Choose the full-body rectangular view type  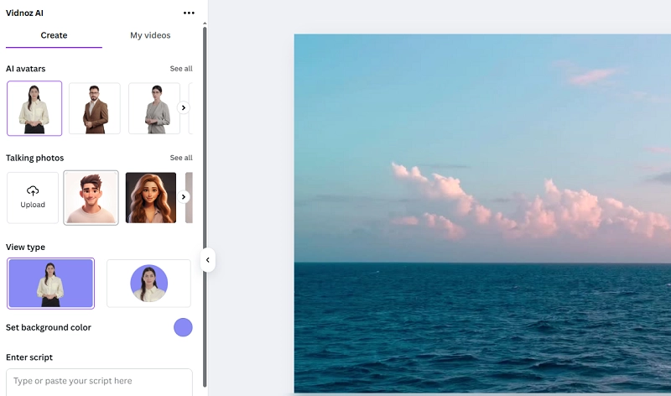[x=51, y=284]
